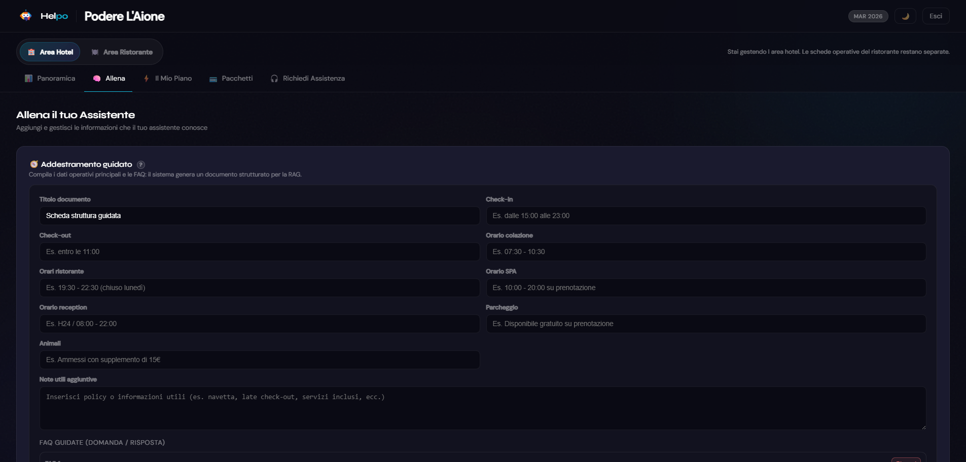The width and height of the screenshot is (966, 462).
Task: Click the Note utili aggiuntive text area
Action: pyautogui.click(x=482, y=408)
